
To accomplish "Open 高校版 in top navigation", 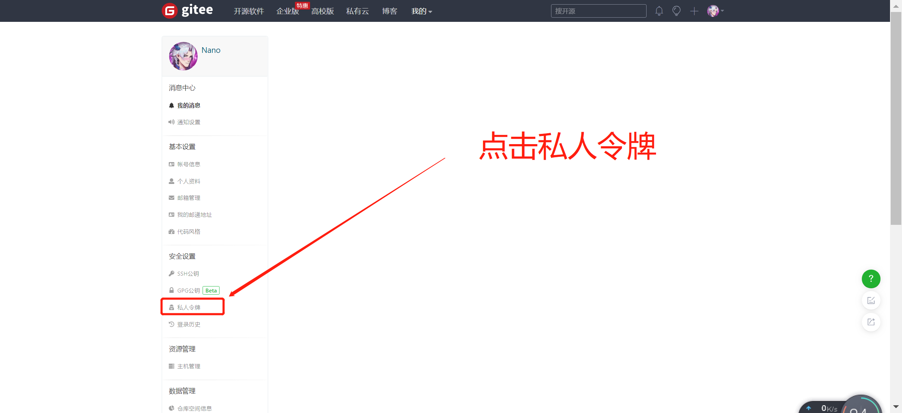I will pyautogui.click(x=322, y=11).
